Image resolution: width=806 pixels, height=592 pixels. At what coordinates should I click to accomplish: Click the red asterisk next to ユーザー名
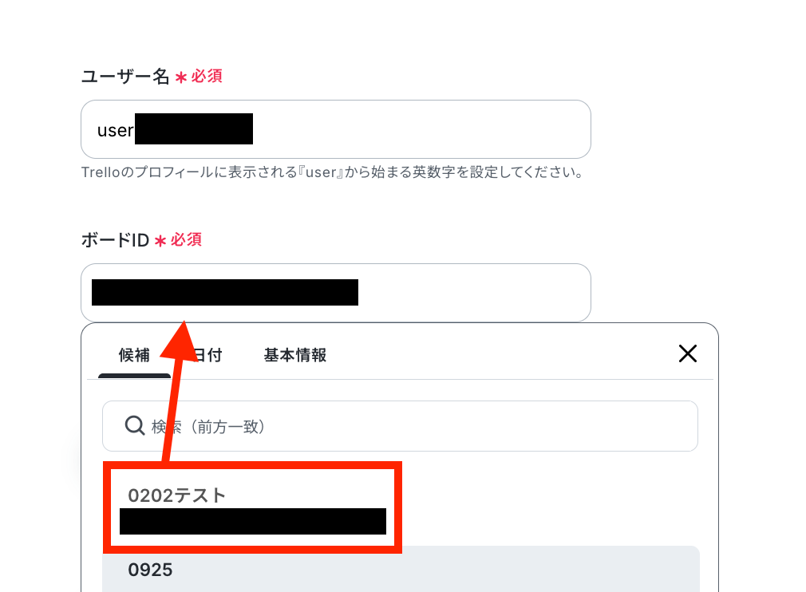pos(181,77)
